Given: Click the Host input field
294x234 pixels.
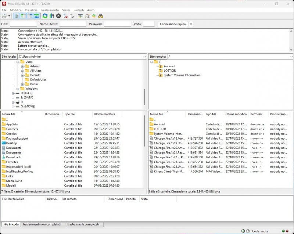Looking at the screenshot, I should pyautogui.click(x=23, y=24).
